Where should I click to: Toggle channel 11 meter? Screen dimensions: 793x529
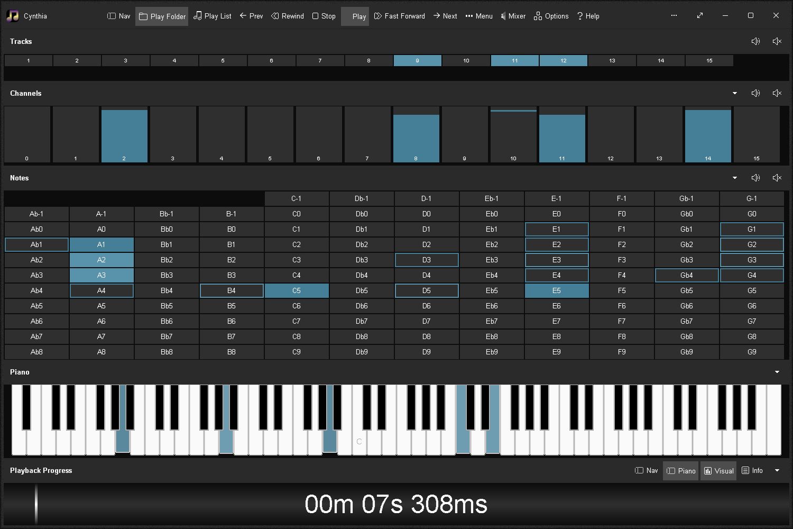(x=562, y=134)
